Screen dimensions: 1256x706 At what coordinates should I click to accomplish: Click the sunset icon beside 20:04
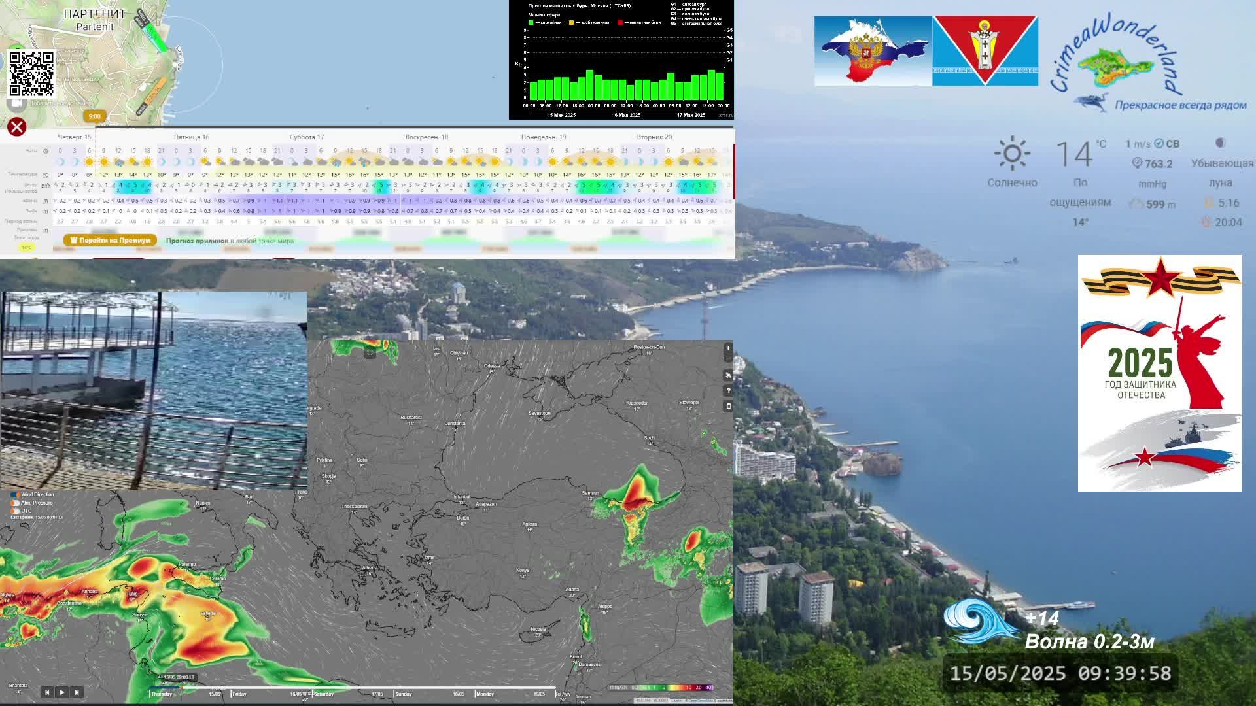[1206, 222]
